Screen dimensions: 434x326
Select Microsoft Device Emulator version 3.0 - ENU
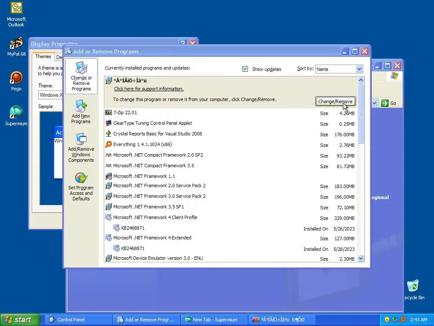pos(158,258)
